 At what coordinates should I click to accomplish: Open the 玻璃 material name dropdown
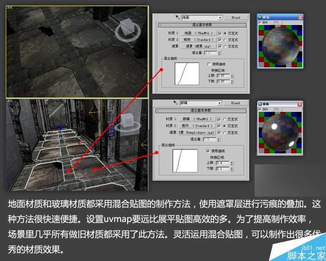click(219, 103)
